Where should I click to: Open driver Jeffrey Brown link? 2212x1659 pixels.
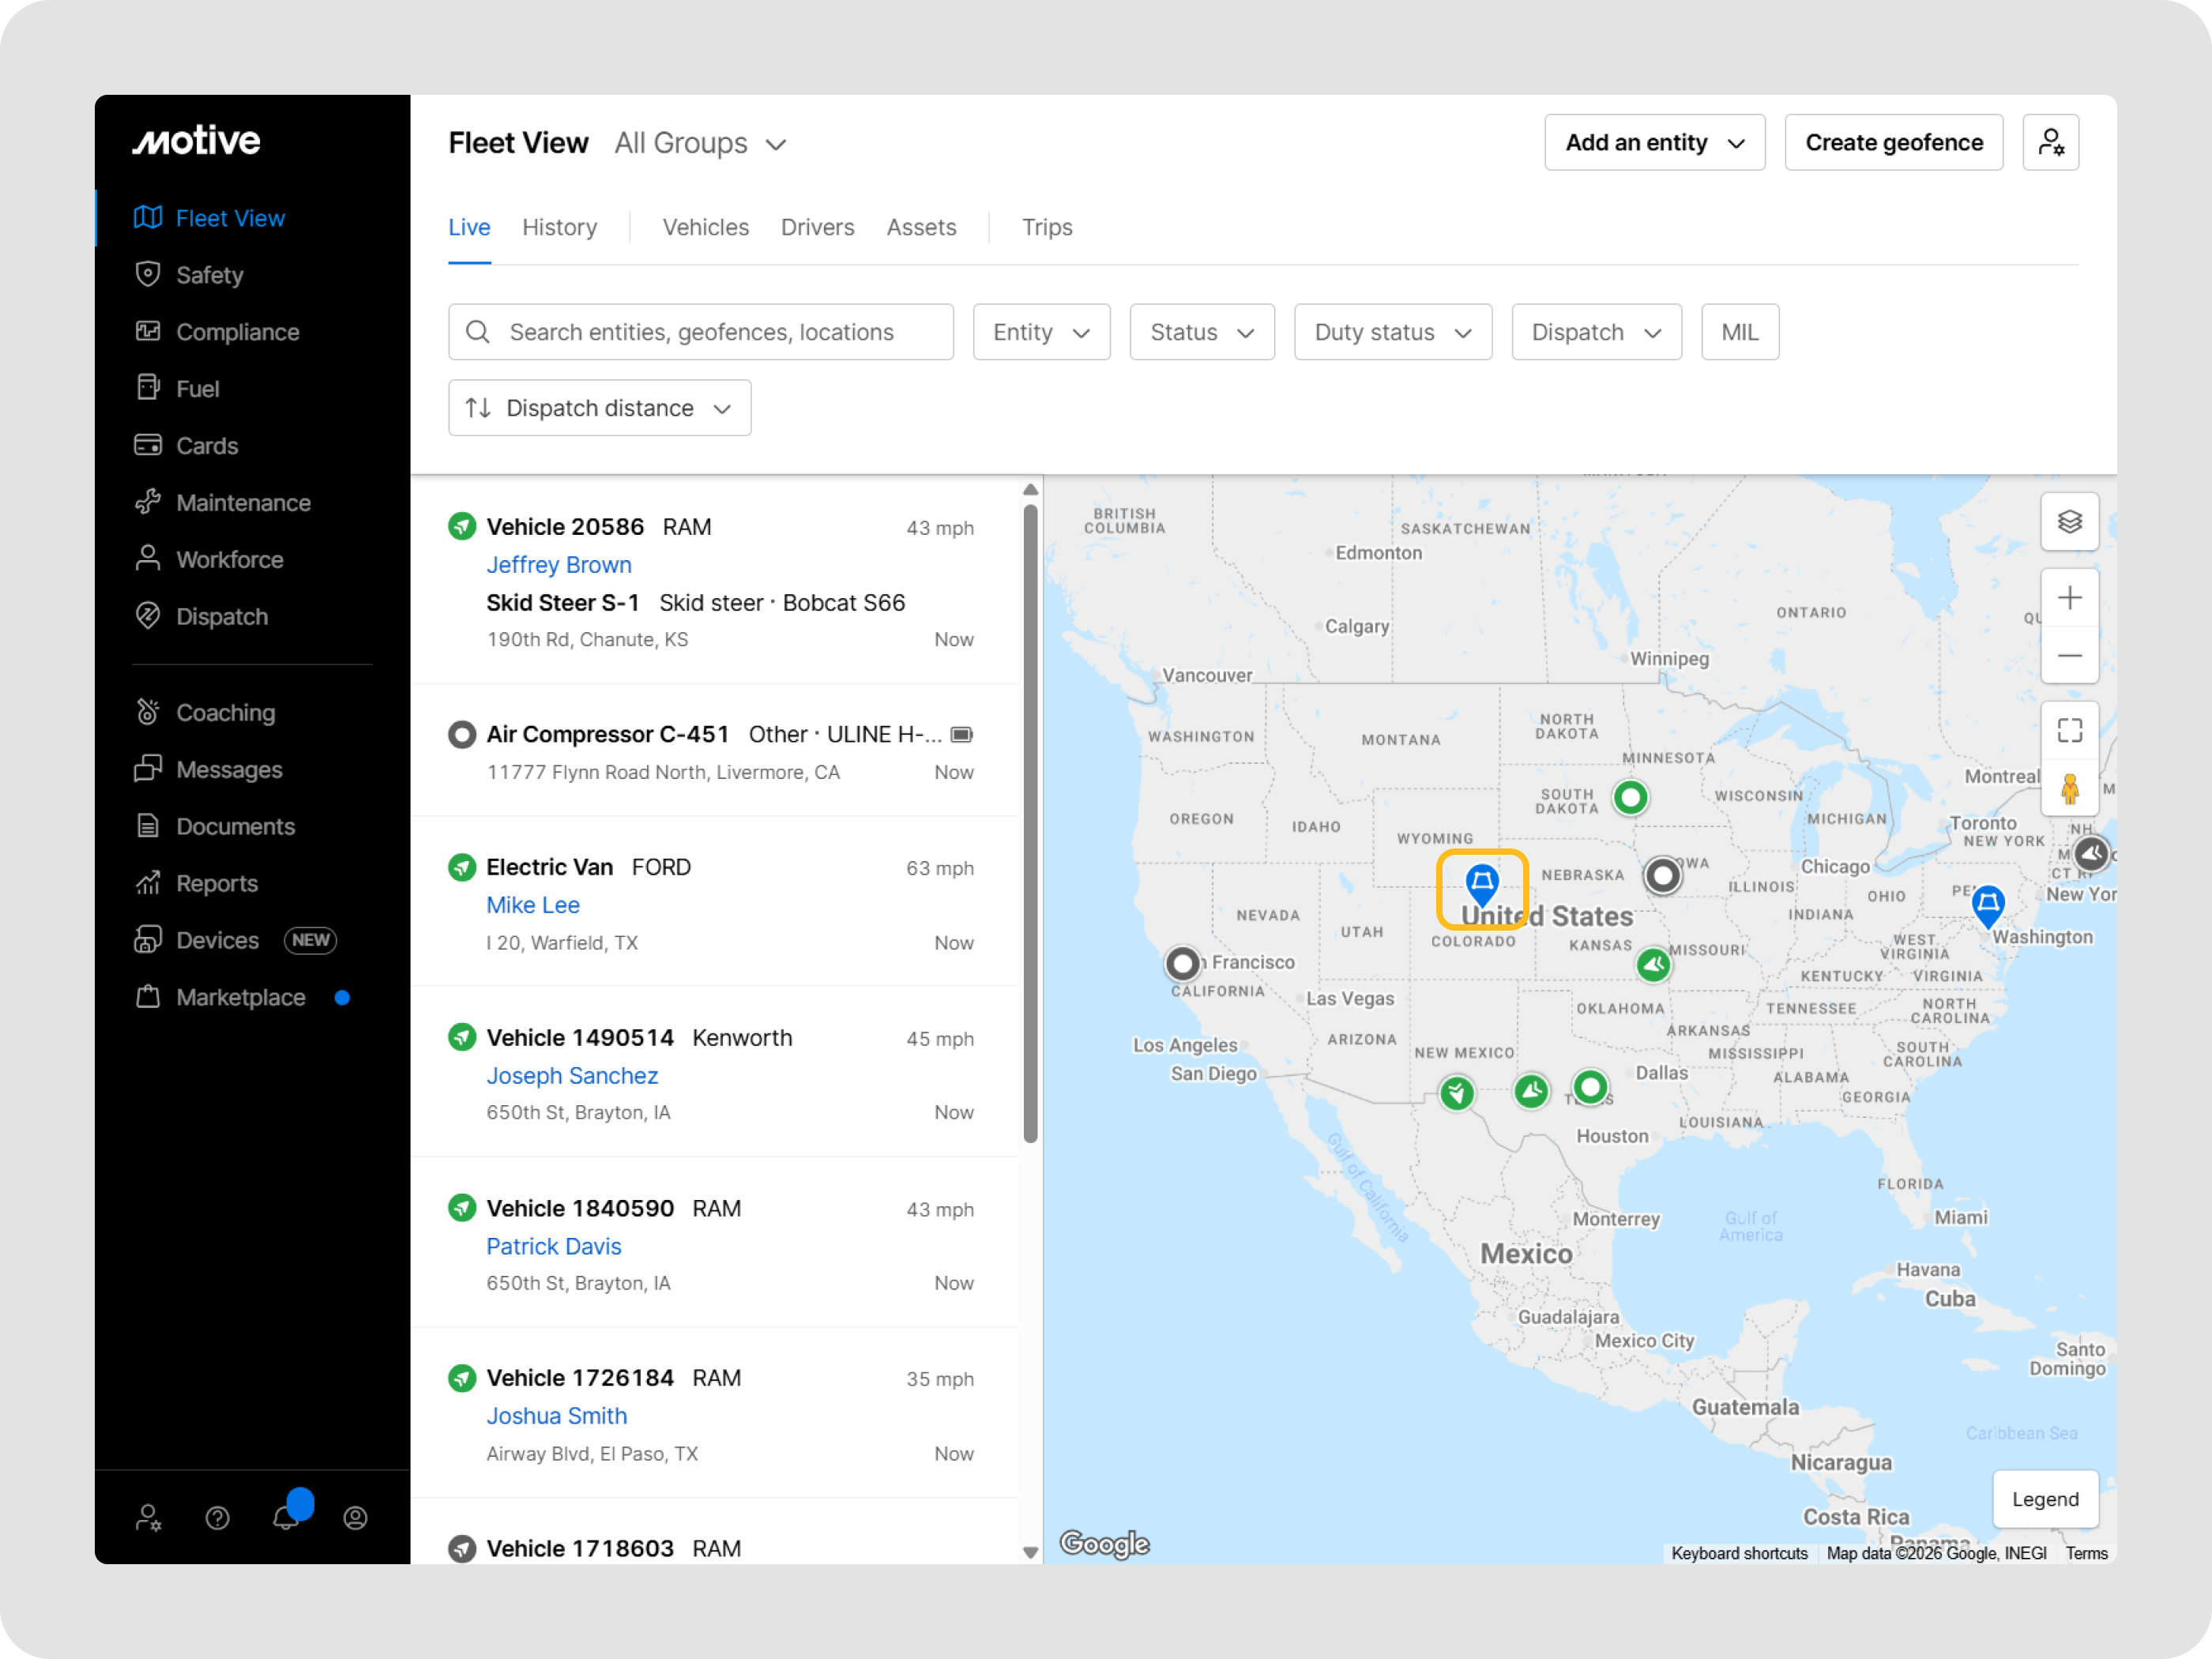point(558,565)
